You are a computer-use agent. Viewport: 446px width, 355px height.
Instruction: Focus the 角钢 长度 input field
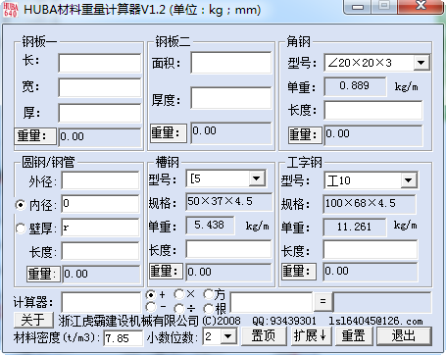click(x=373, y=110)
